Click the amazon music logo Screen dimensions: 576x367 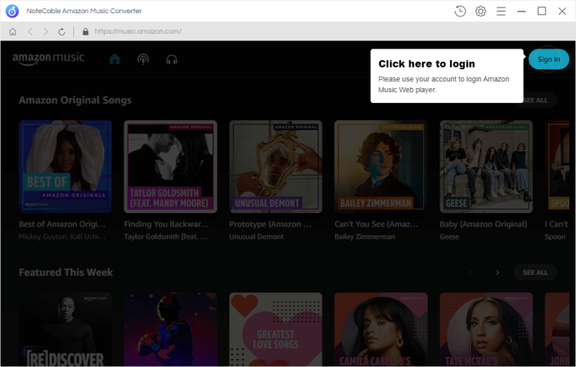pos(49,58)
